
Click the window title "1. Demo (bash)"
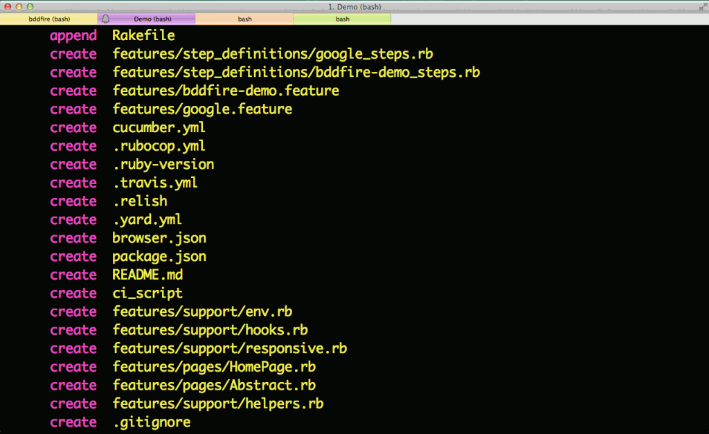tap(354, 6)
